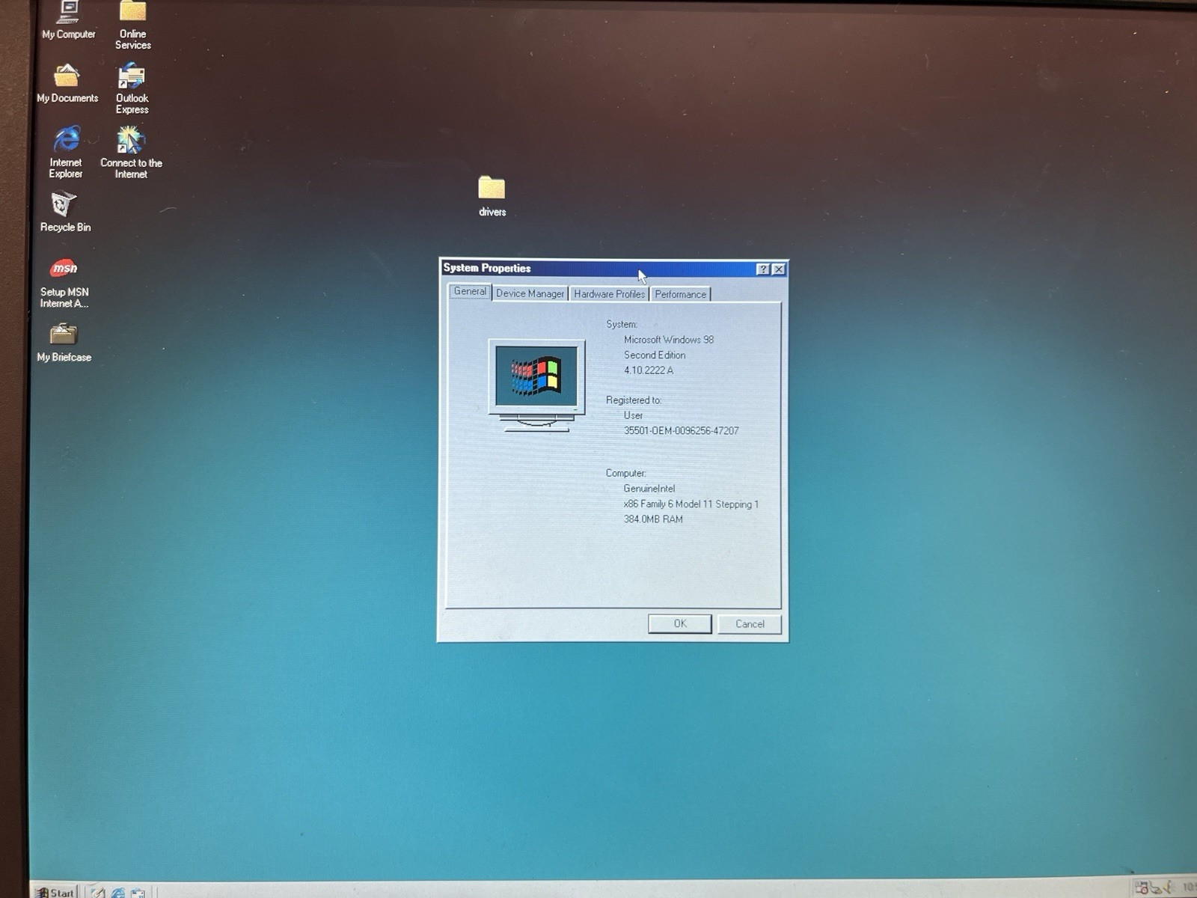1197x898 pixels.
Task: Click the Windows logo monitor image
Action: pyautogui.click(x=536, y=385)
